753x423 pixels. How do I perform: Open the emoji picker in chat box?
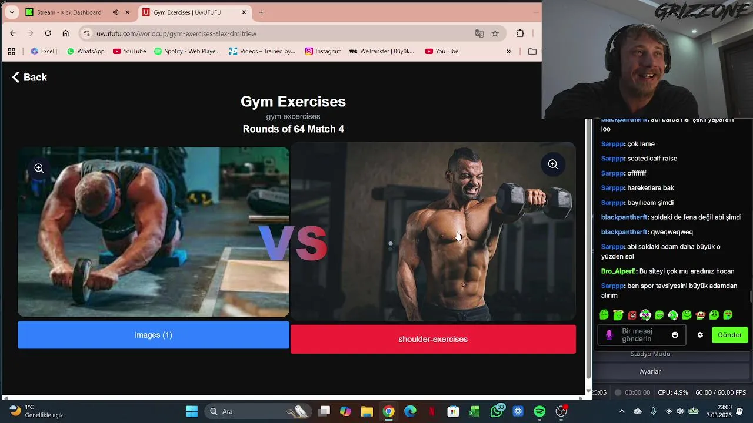(x=675, y=335)
